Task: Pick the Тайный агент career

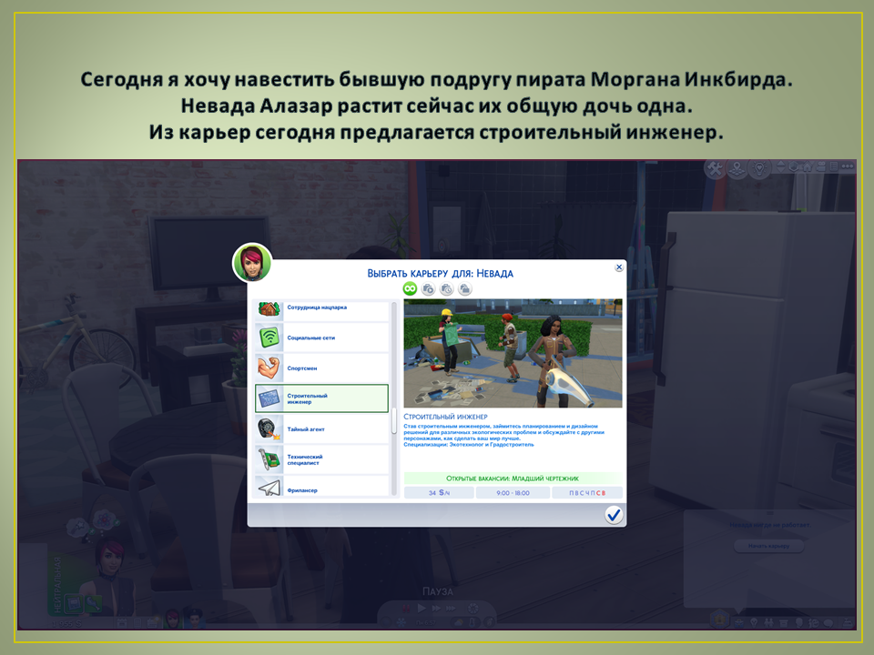Action: point(321,428)
